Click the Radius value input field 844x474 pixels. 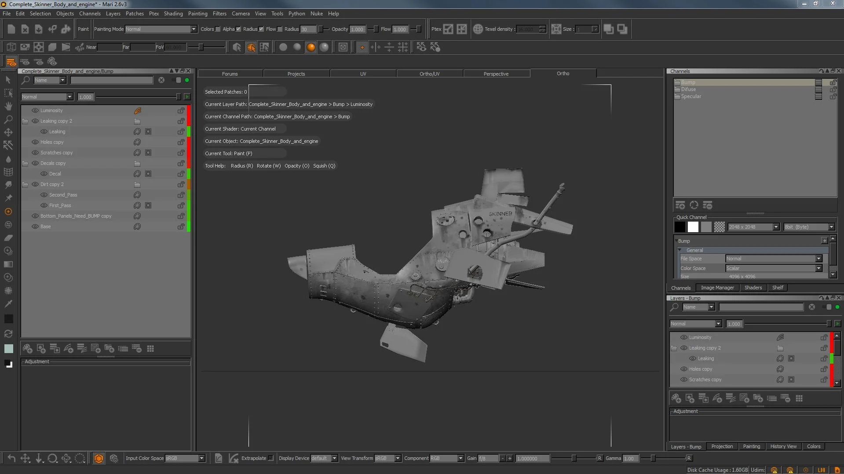click(308, 29)
